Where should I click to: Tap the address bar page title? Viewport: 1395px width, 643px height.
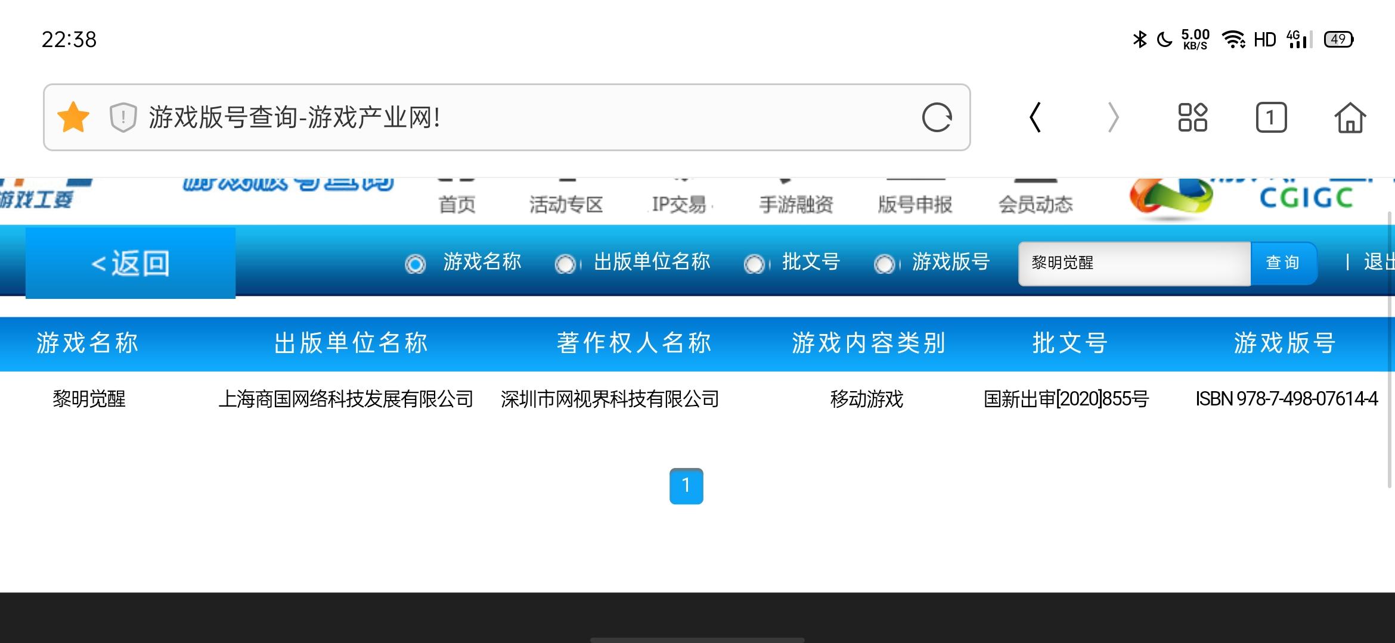(x=295, y=117)
